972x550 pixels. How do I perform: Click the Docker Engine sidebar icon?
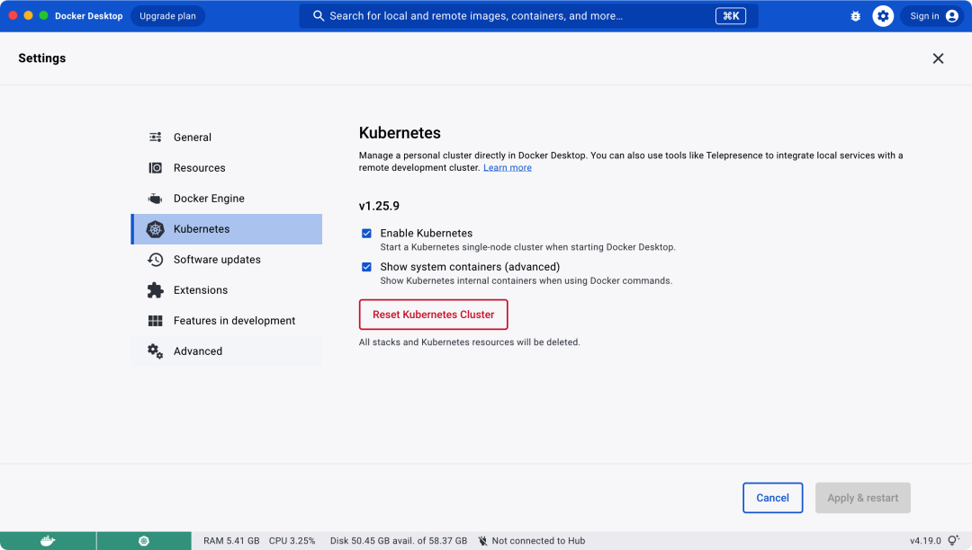coord(156,199)
